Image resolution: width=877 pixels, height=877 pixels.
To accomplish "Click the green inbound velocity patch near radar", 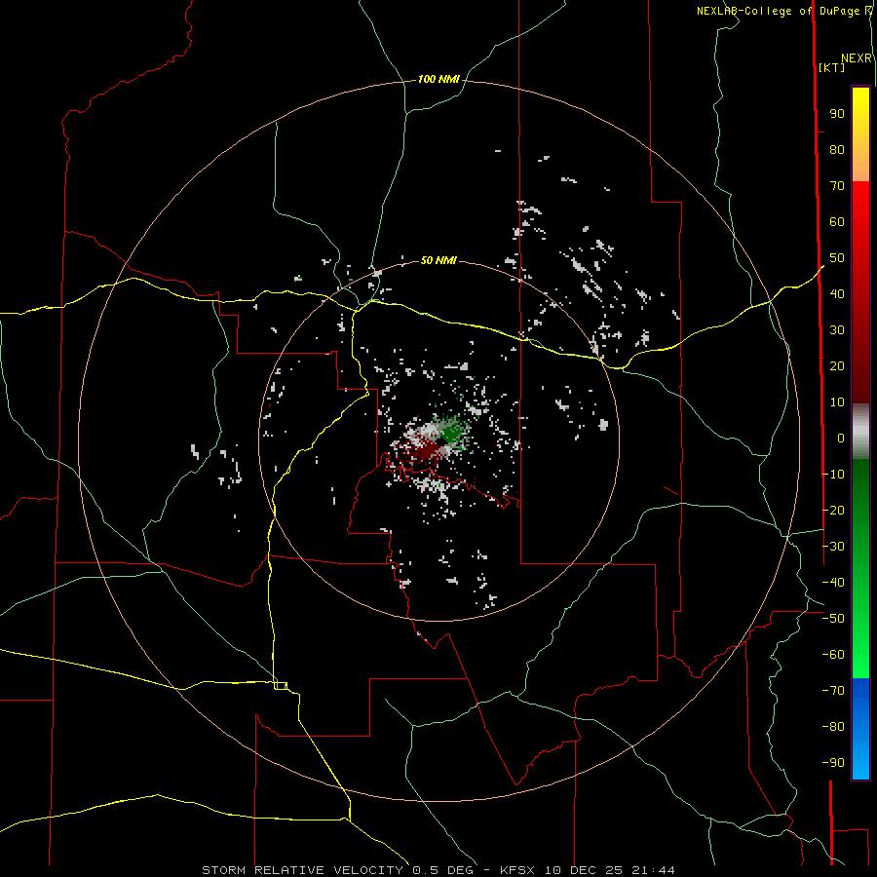I will coord(451,432).
